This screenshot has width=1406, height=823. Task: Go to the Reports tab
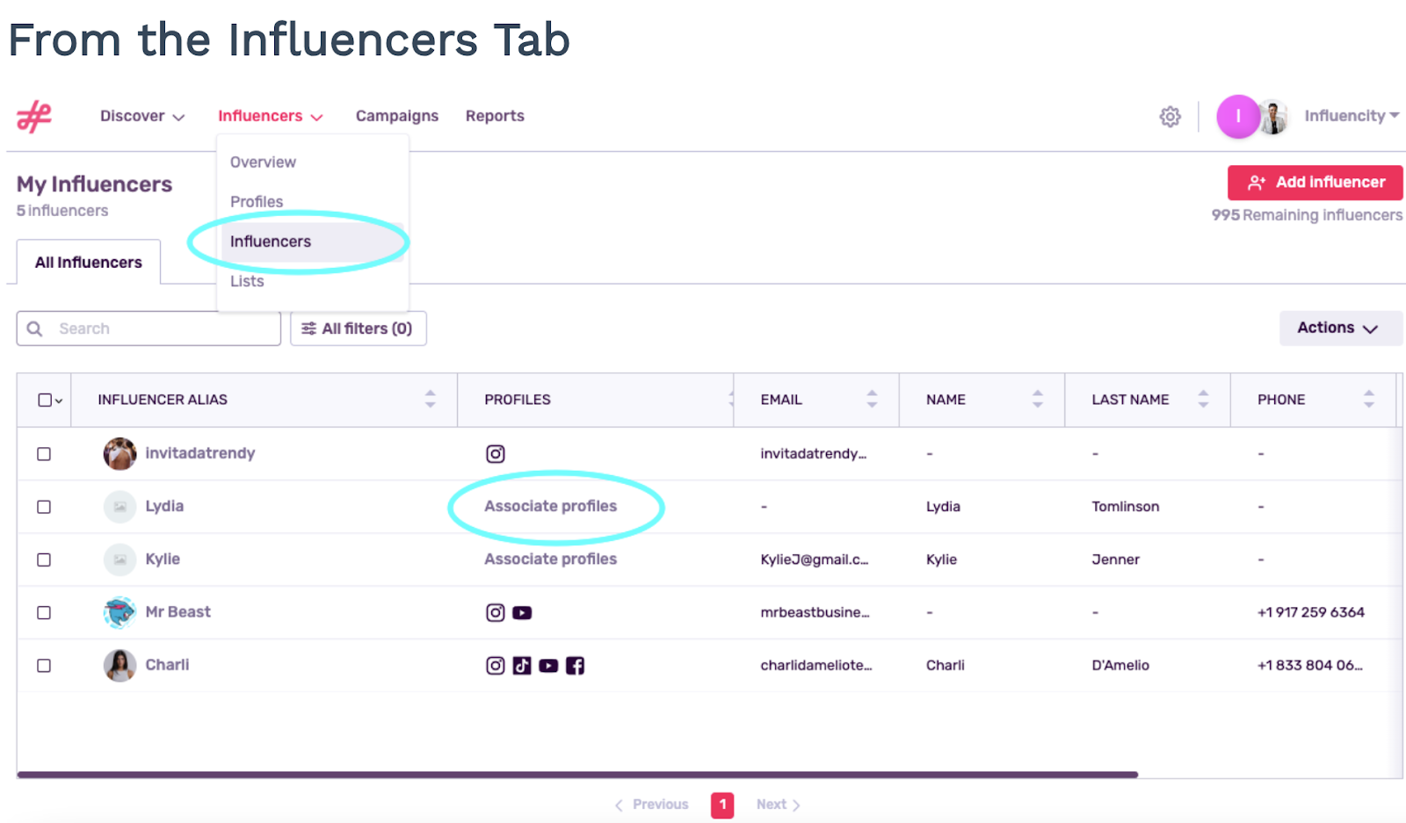point(495,116)
